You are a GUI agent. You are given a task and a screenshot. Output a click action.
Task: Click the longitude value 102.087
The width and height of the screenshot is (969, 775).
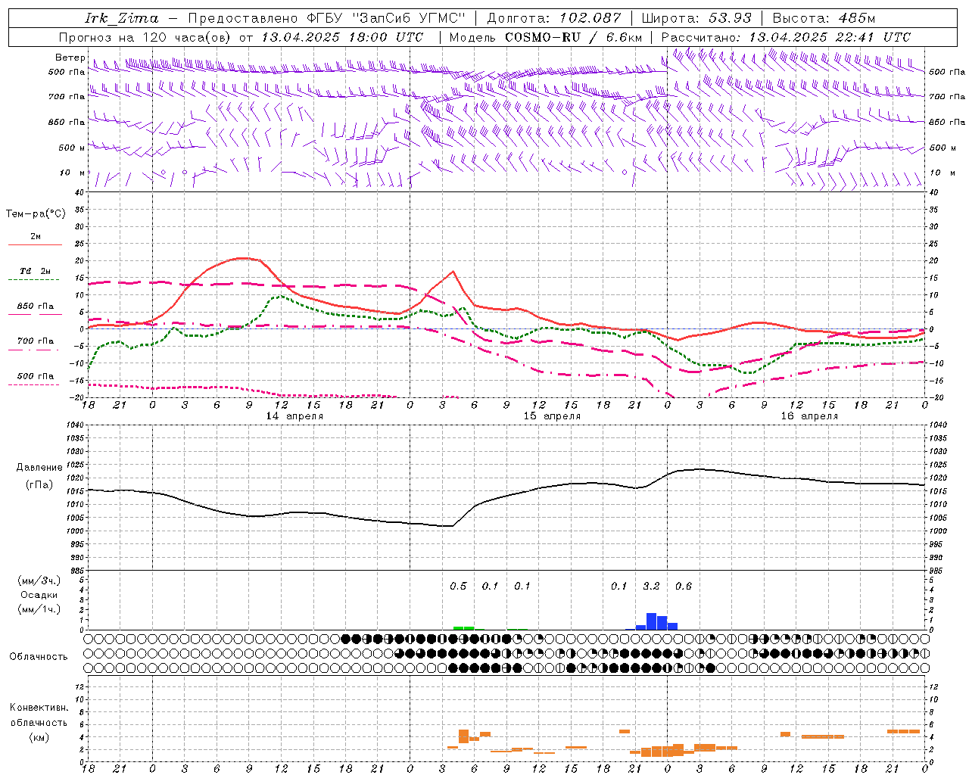click(x=590, y=18)
